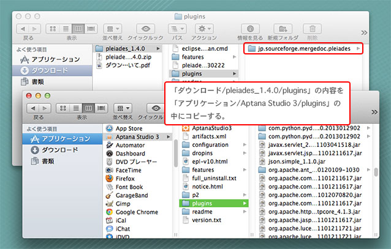Select the pleiade....4.0.zip file
Screen dimensions: 391x249
coord(127,57)
